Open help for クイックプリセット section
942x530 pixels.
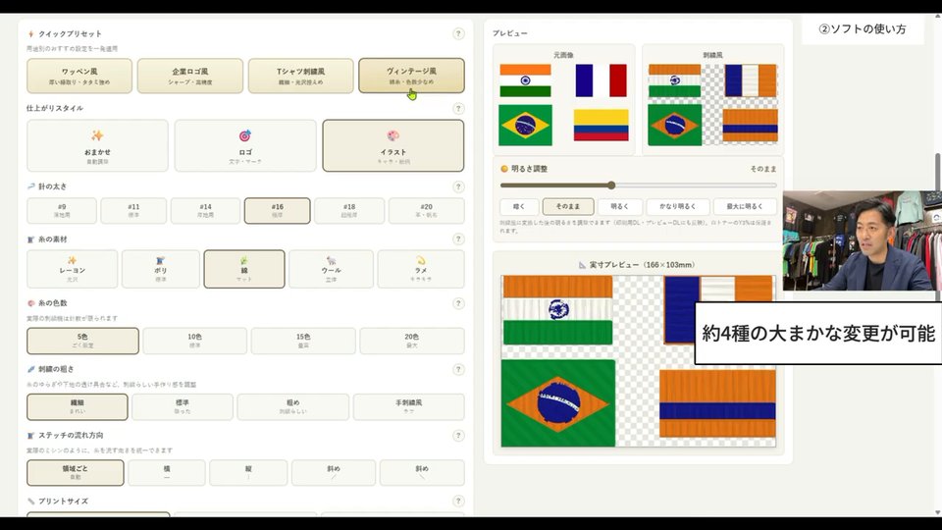(x=458, y=33)
